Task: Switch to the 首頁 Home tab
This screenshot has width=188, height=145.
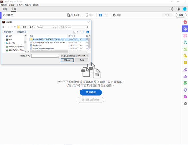Action: pyautogui.click(x=5, y=9)
